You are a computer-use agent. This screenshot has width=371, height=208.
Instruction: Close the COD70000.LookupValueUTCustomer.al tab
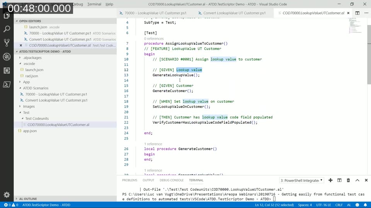pyautogui.click(x=348, y=13)
